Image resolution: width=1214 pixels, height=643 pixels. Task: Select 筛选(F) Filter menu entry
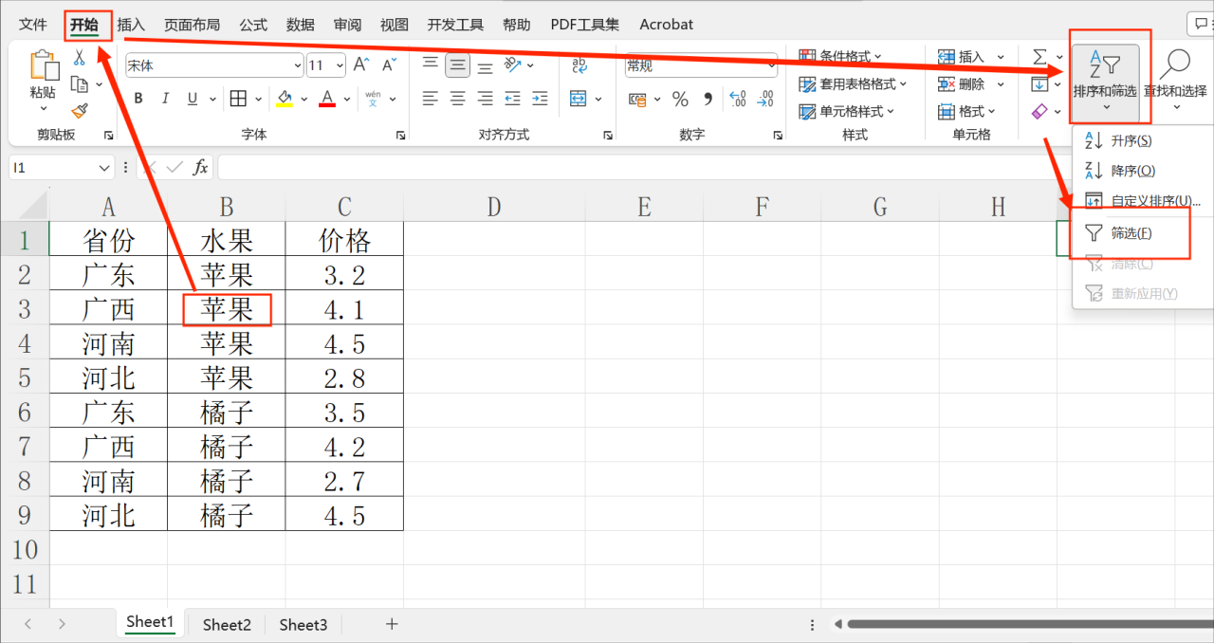(1131, 232)
